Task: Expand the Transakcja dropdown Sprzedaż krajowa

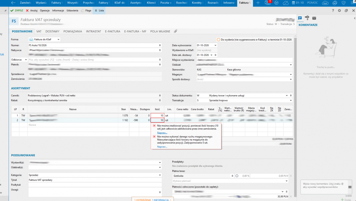Action: tap(290, 100)
